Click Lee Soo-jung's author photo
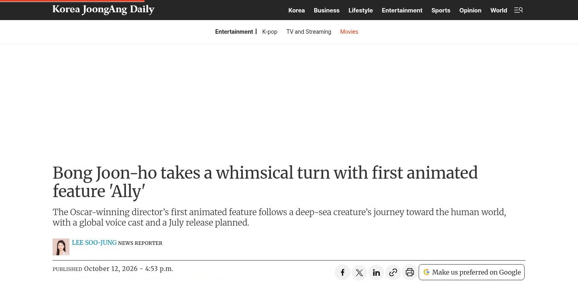The height and width of the screenshot is (281, 578). coord(61,247)
